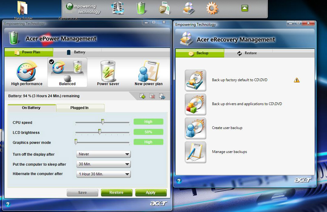Close the eRecovery Management window
This screenshot has height=212, width=327.
point(308,23)
